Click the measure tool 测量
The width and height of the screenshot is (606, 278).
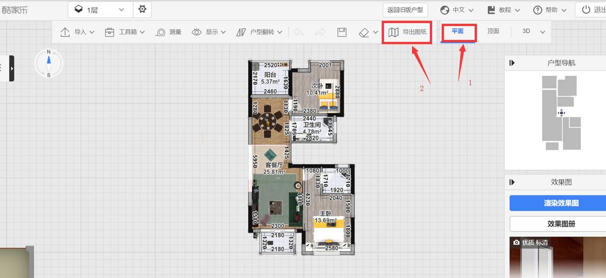pyautogui.click(x=168, y=32)
